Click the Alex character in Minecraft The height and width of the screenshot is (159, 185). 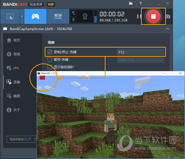coord(111,127)
